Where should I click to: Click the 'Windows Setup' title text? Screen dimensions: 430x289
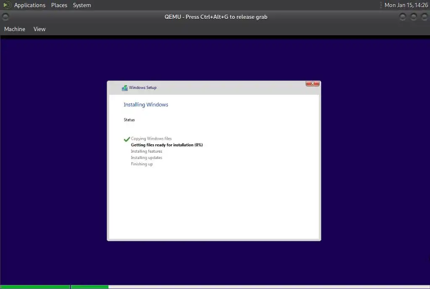143,88
